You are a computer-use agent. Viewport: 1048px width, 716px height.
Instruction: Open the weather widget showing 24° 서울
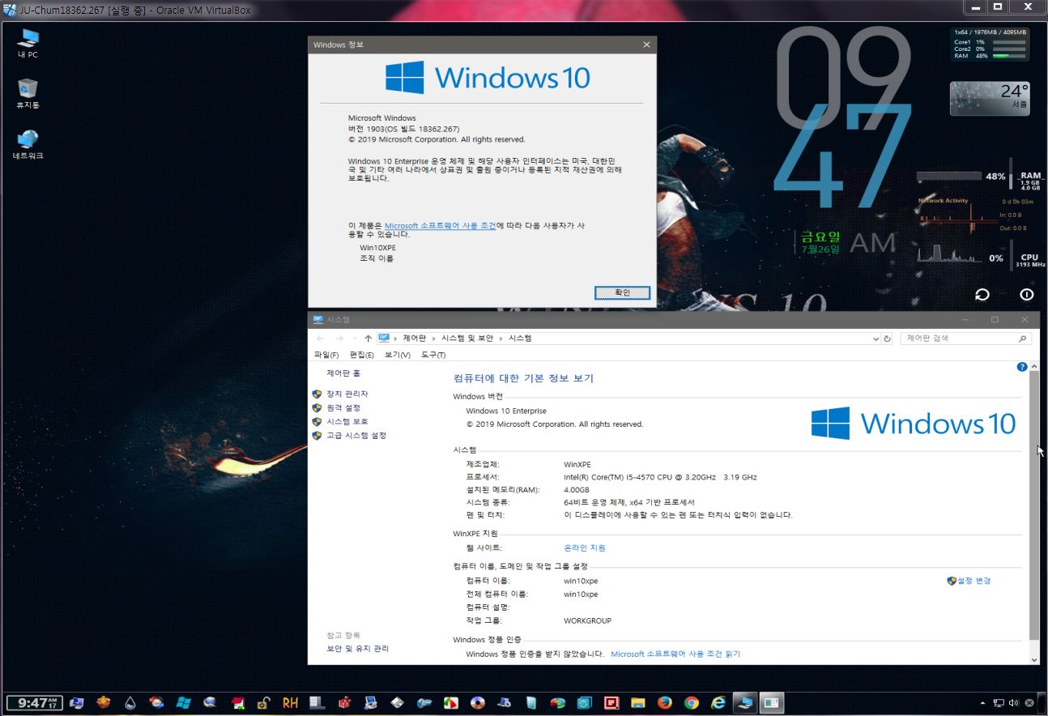[990, 98]
